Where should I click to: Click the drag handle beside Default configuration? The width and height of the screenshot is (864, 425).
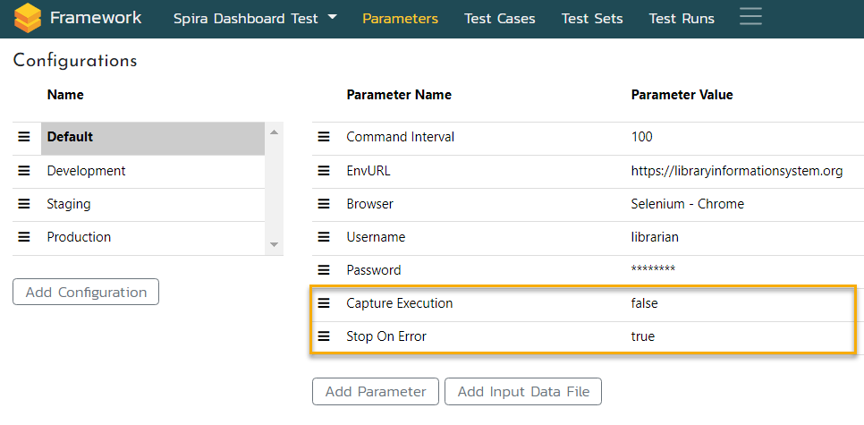24,137
